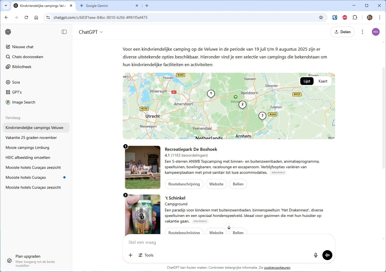The image size is (386, 272).
Task: Open the Bitwarden extension icon
Action: pos(335,17)
